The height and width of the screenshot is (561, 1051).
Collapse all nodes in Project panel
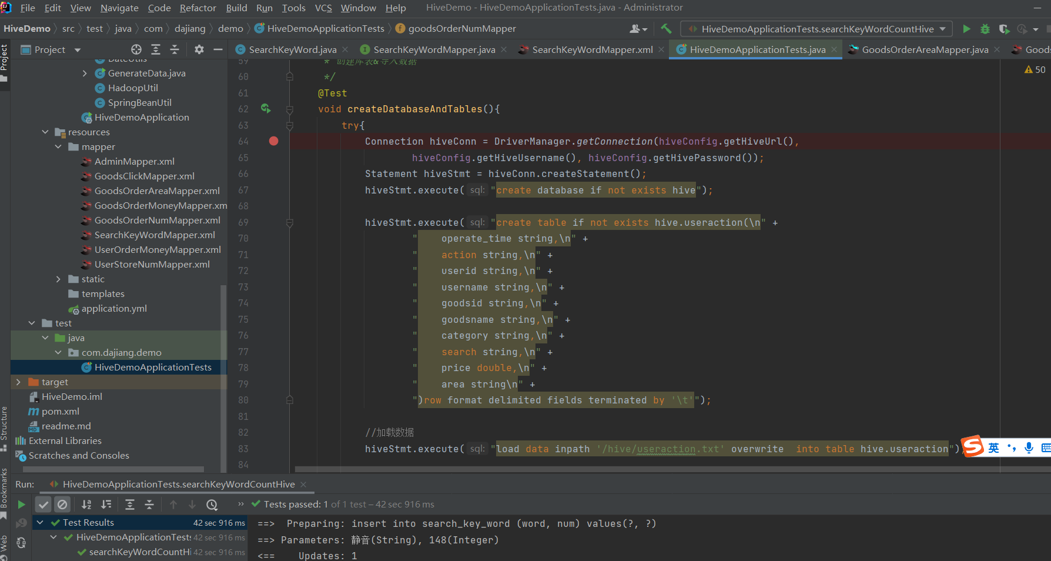click(x=175, y=50)
